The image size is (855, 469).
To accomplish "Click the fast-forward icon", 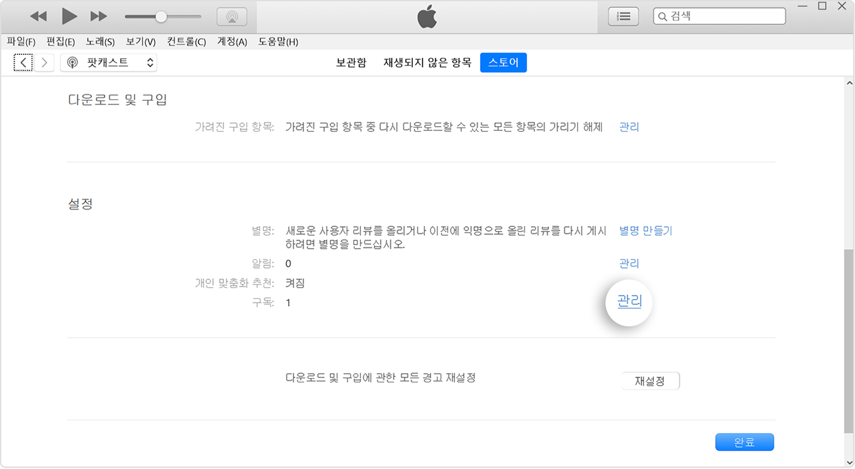I will coord(99,16).
